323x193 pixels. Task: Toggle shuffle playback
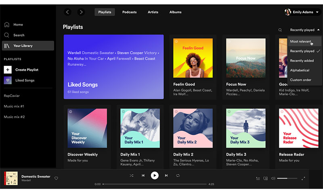pyautogui.click(x=132, y=176)
